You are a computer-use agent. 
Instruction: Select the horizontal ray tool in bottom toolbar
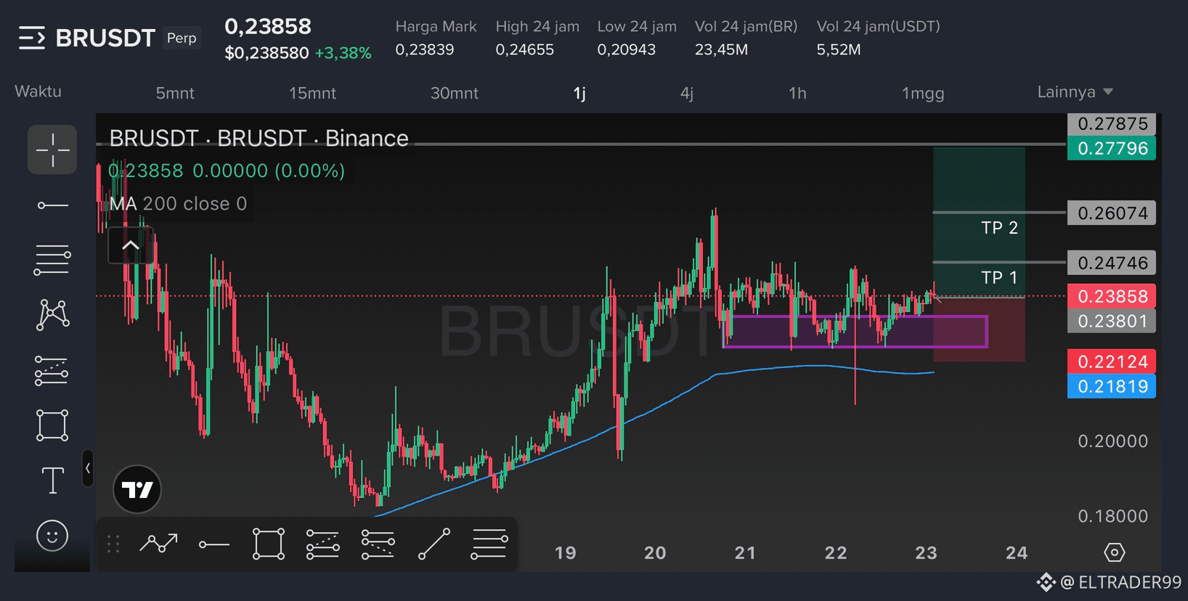click(x=214, y=544)
